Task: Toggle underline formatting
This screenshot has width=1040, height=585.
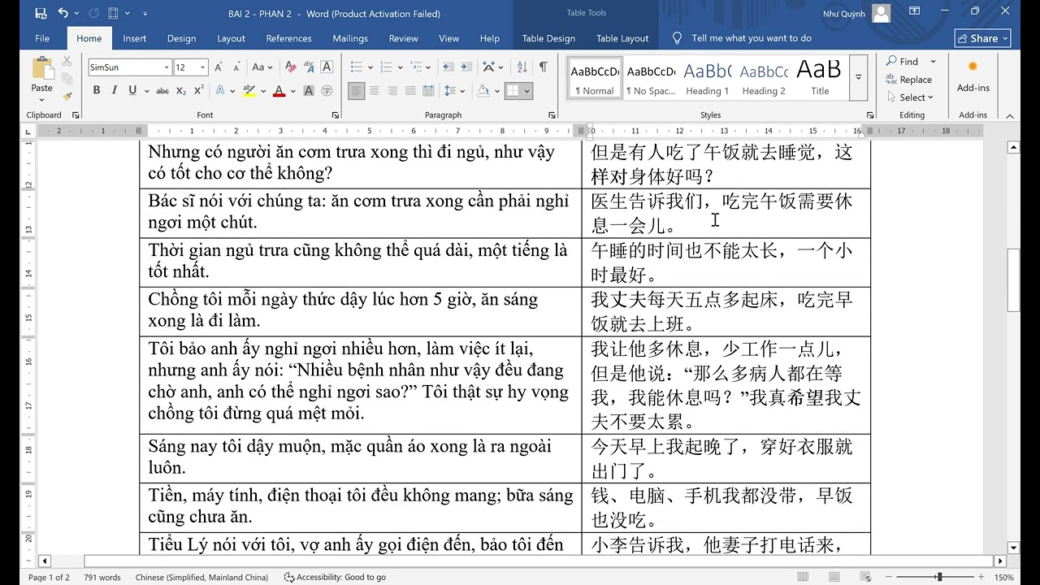Action: (x=131, y=91)
